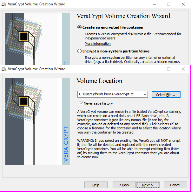The image size is (191, 192).
Task: Minimize the background wizard window
Action: click(x=154, y=4)
